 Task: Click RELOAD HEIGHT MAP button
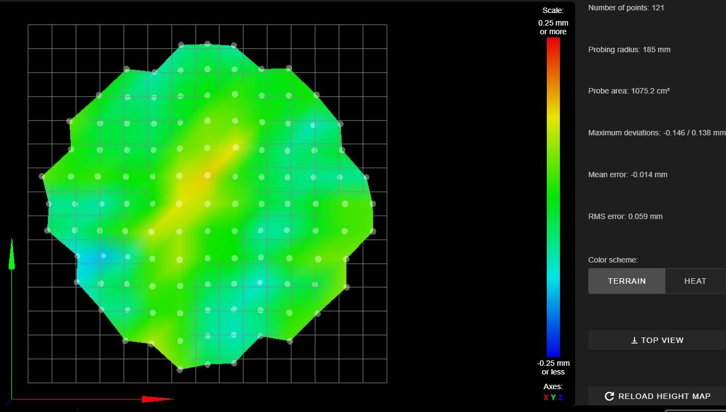click(657, 396)
